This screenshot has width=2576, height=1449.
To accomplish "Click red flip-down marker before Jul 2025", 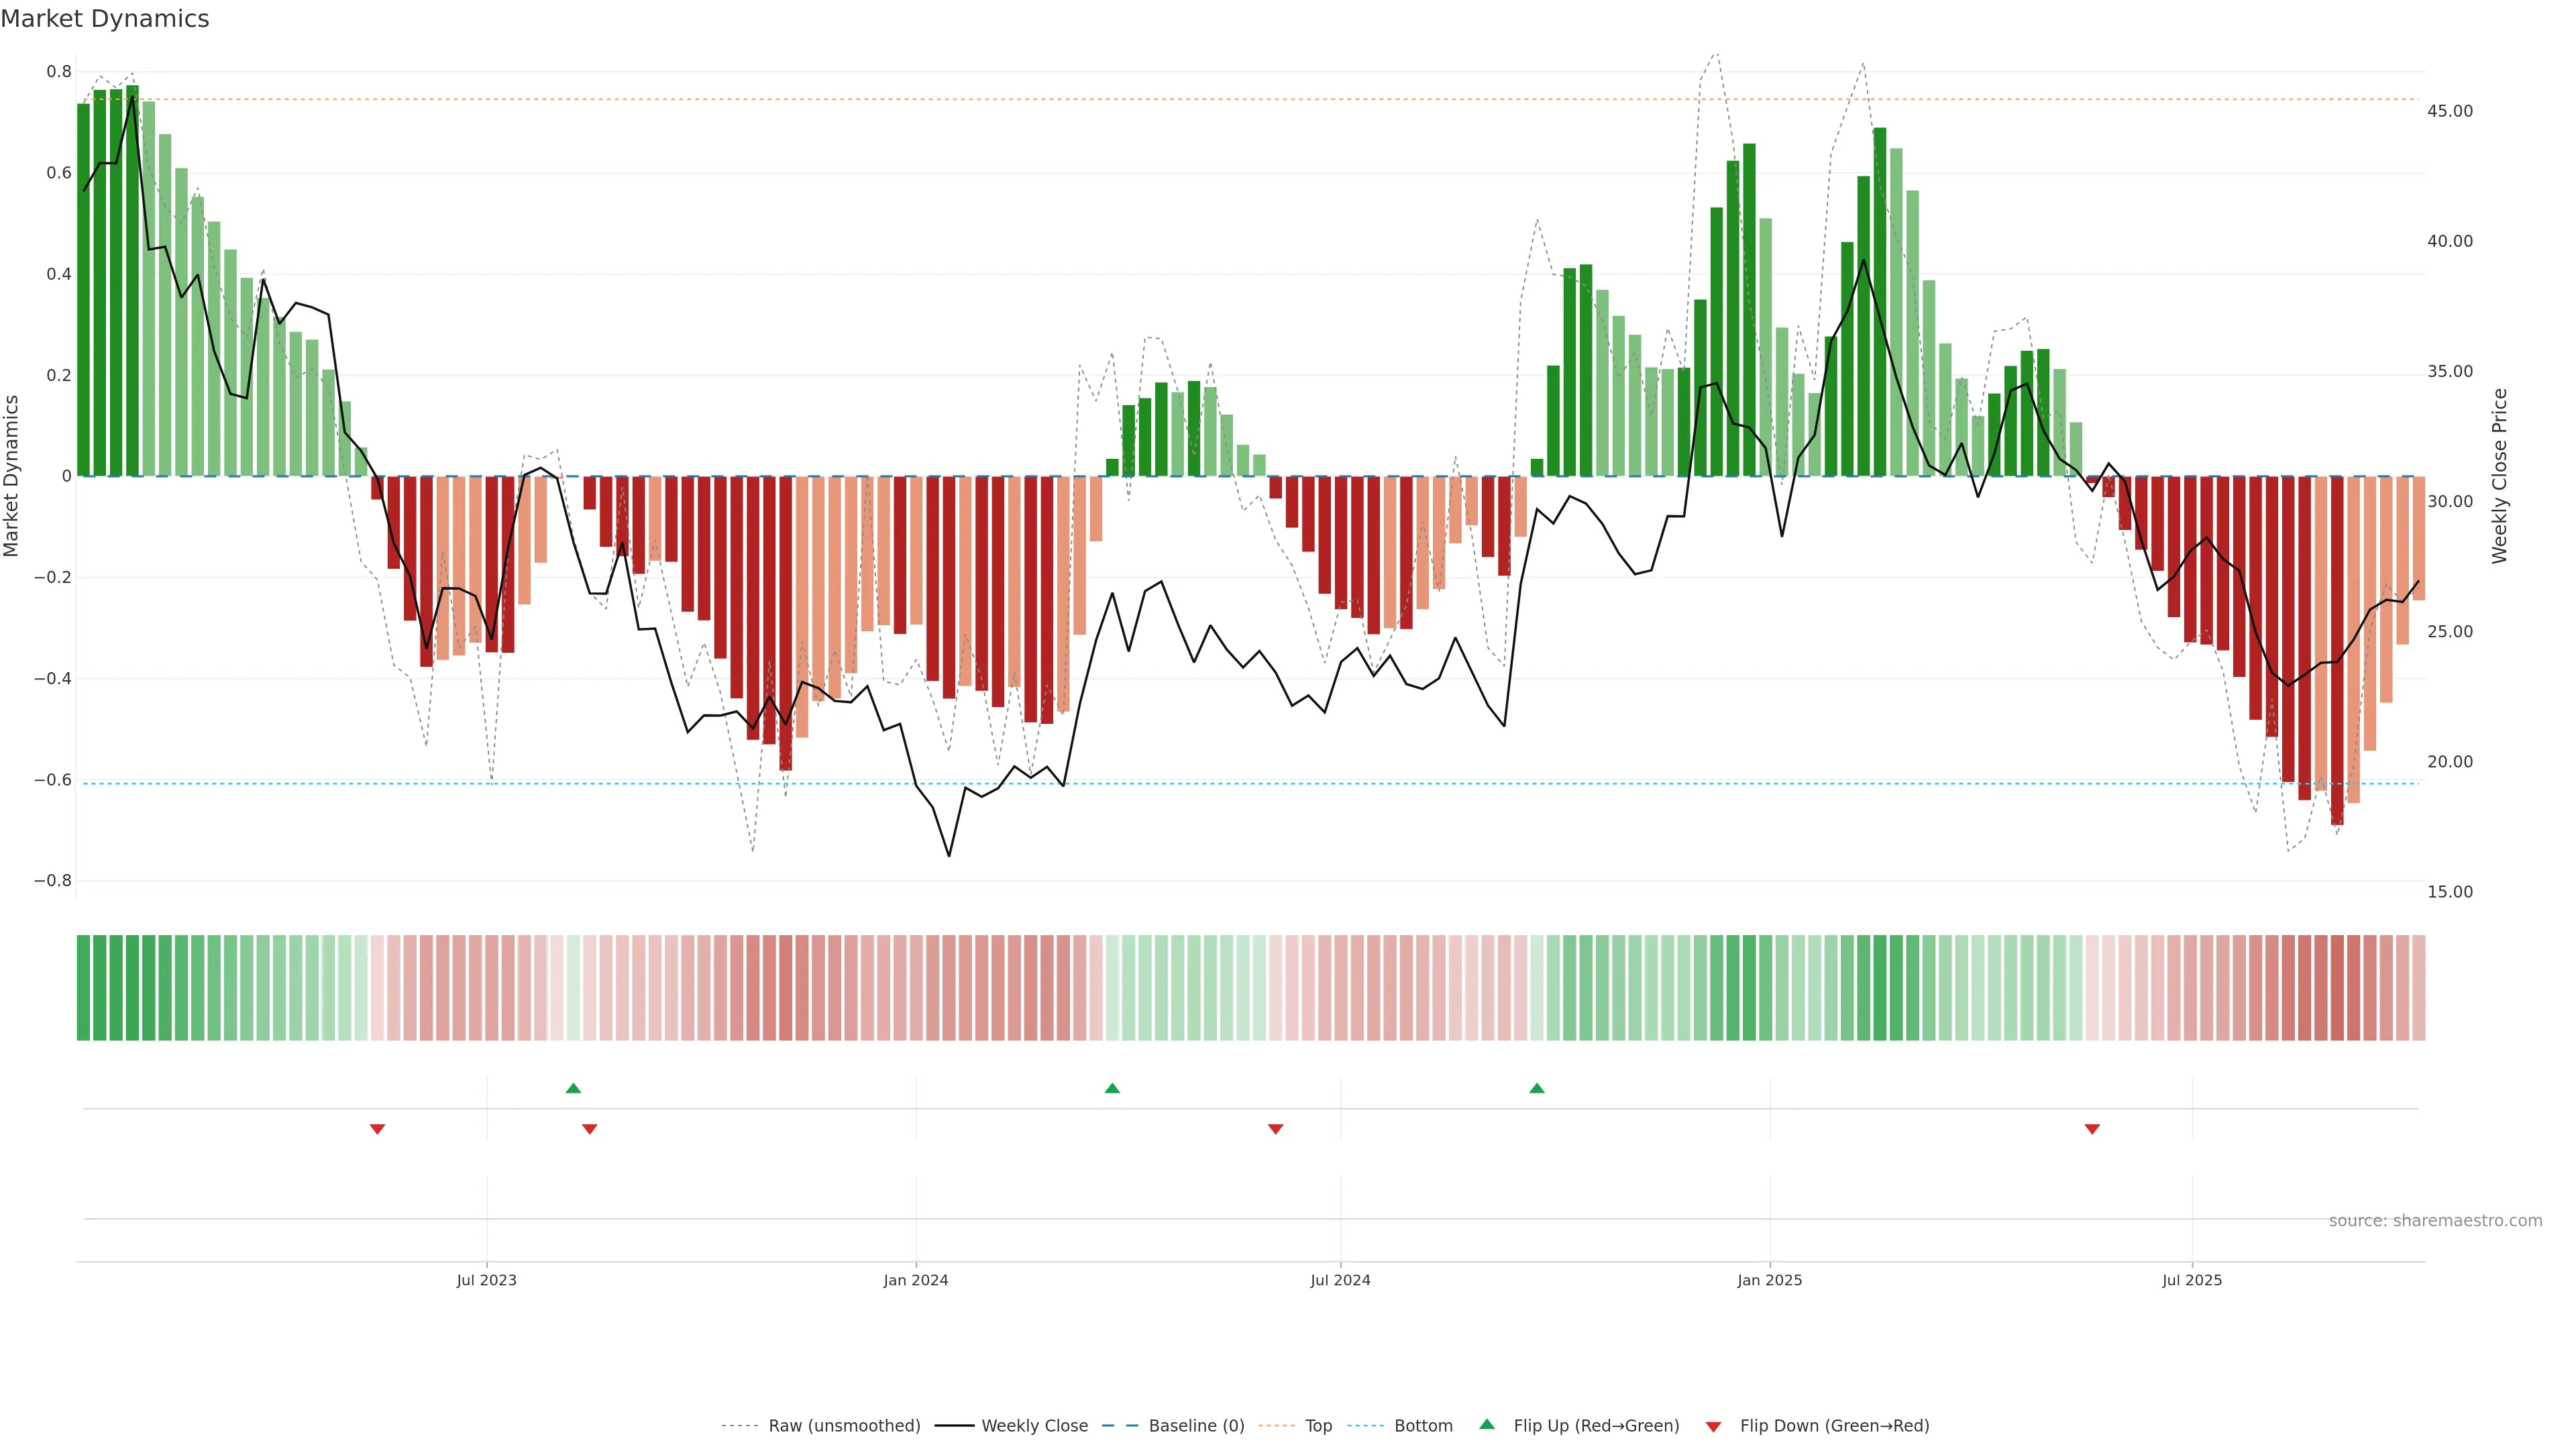I will (2092, 1129).
